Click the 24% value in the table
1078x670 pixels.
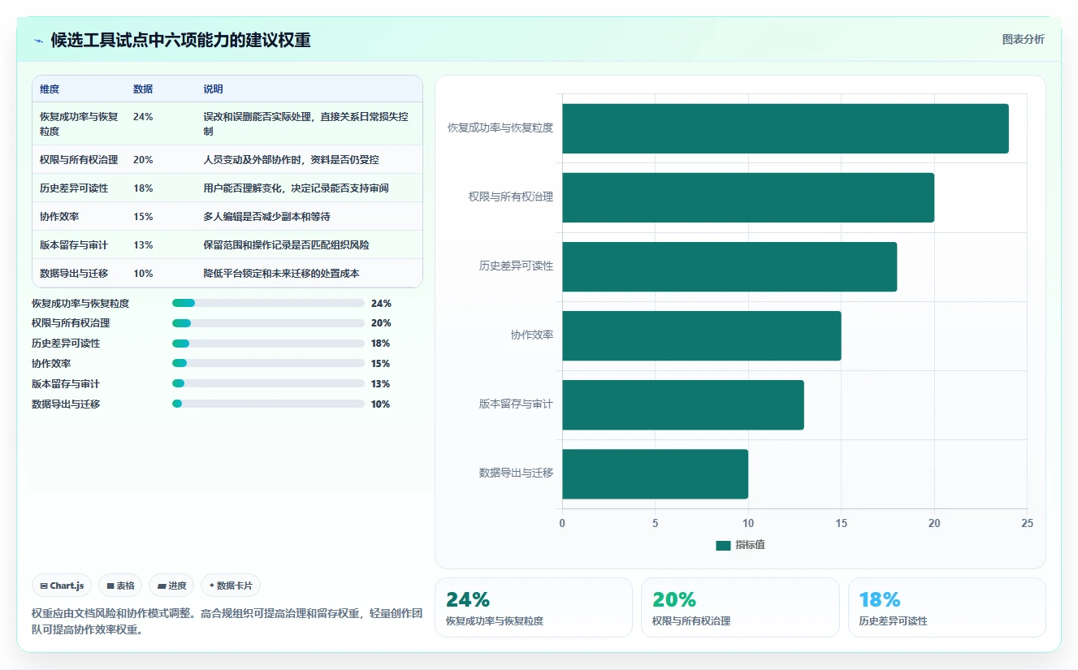pos(143,117)
